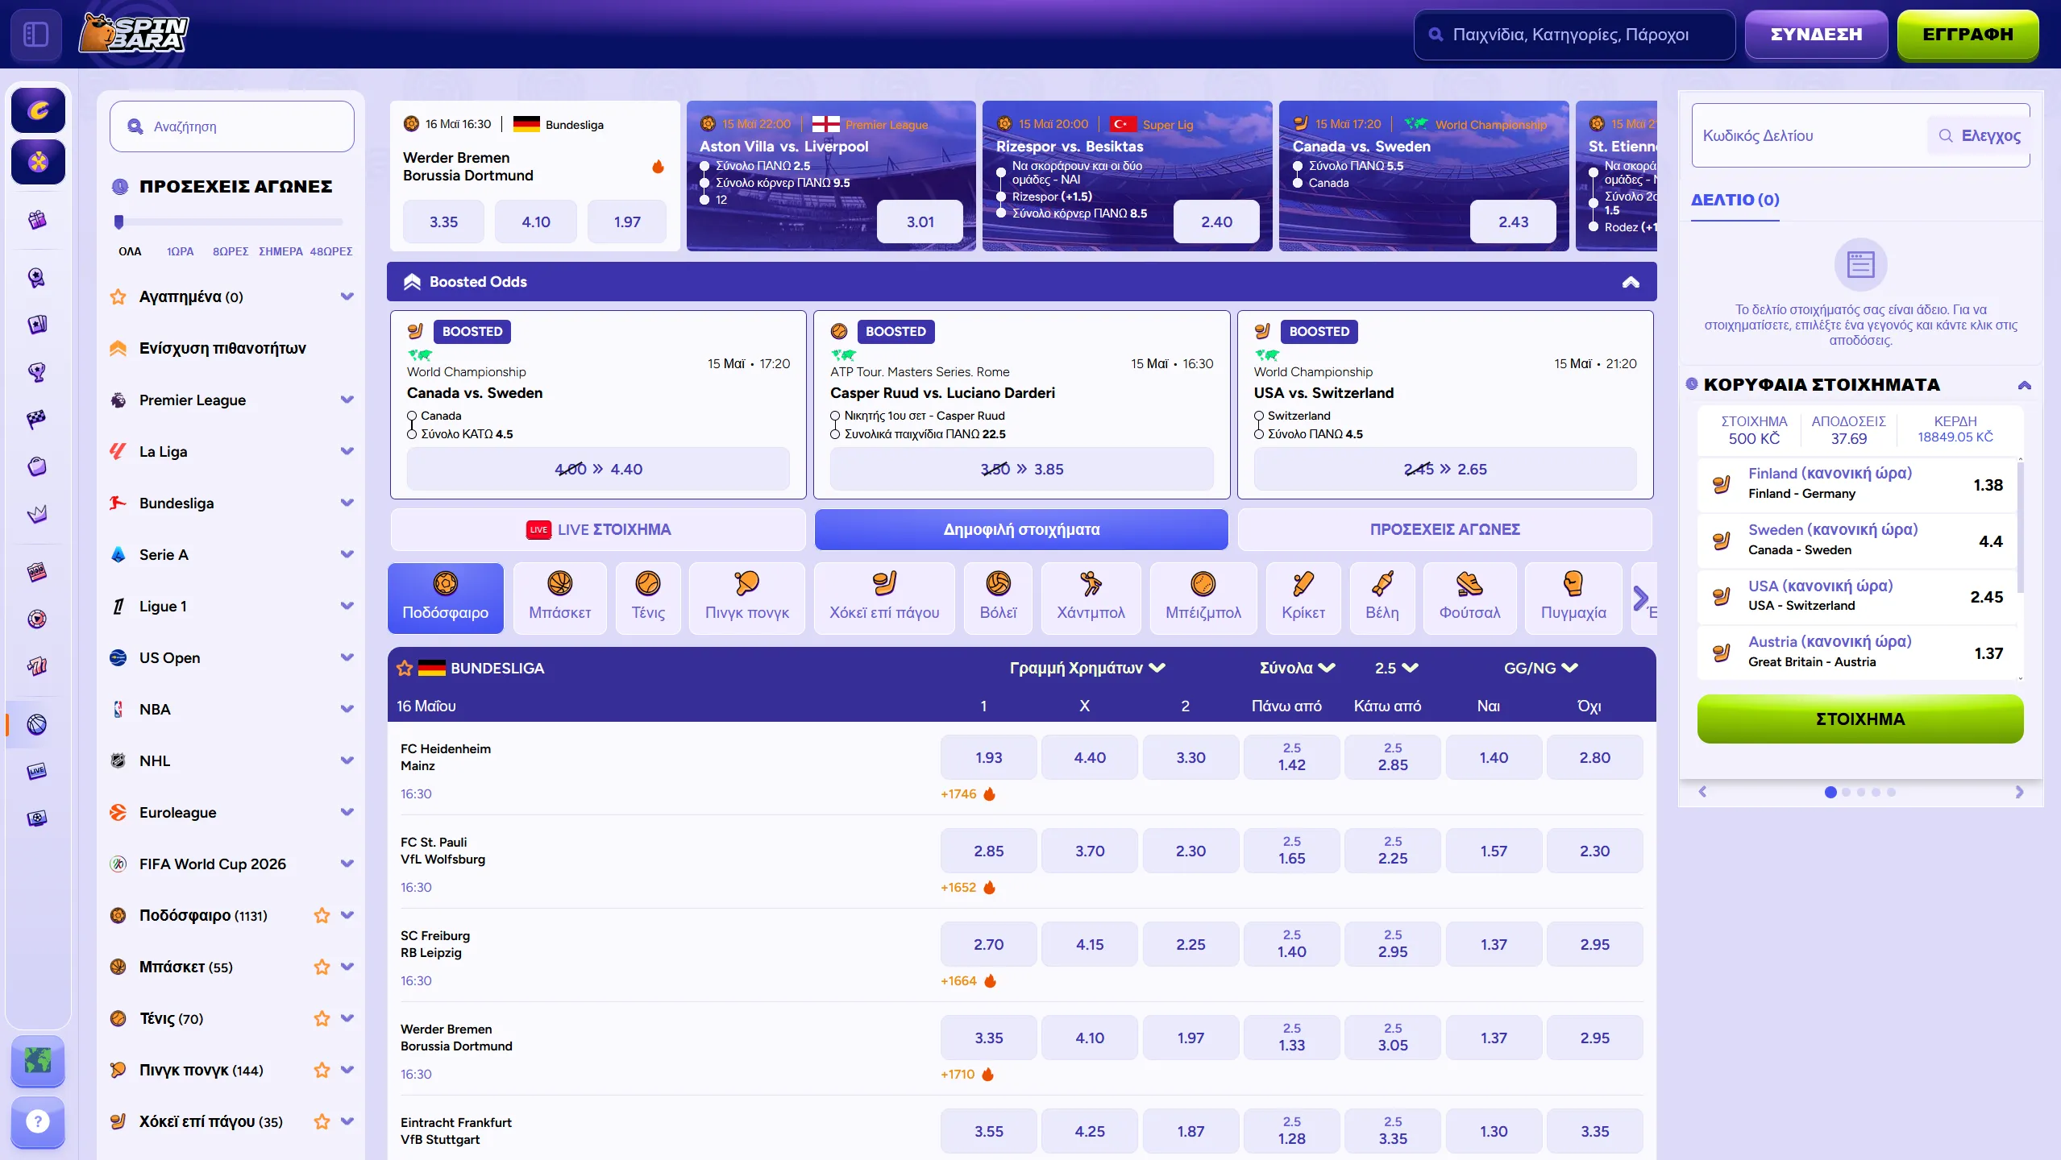The image size is (2061, 1160).
Task: Open the playing cards icon in the left rail
Action: point(37,325)
